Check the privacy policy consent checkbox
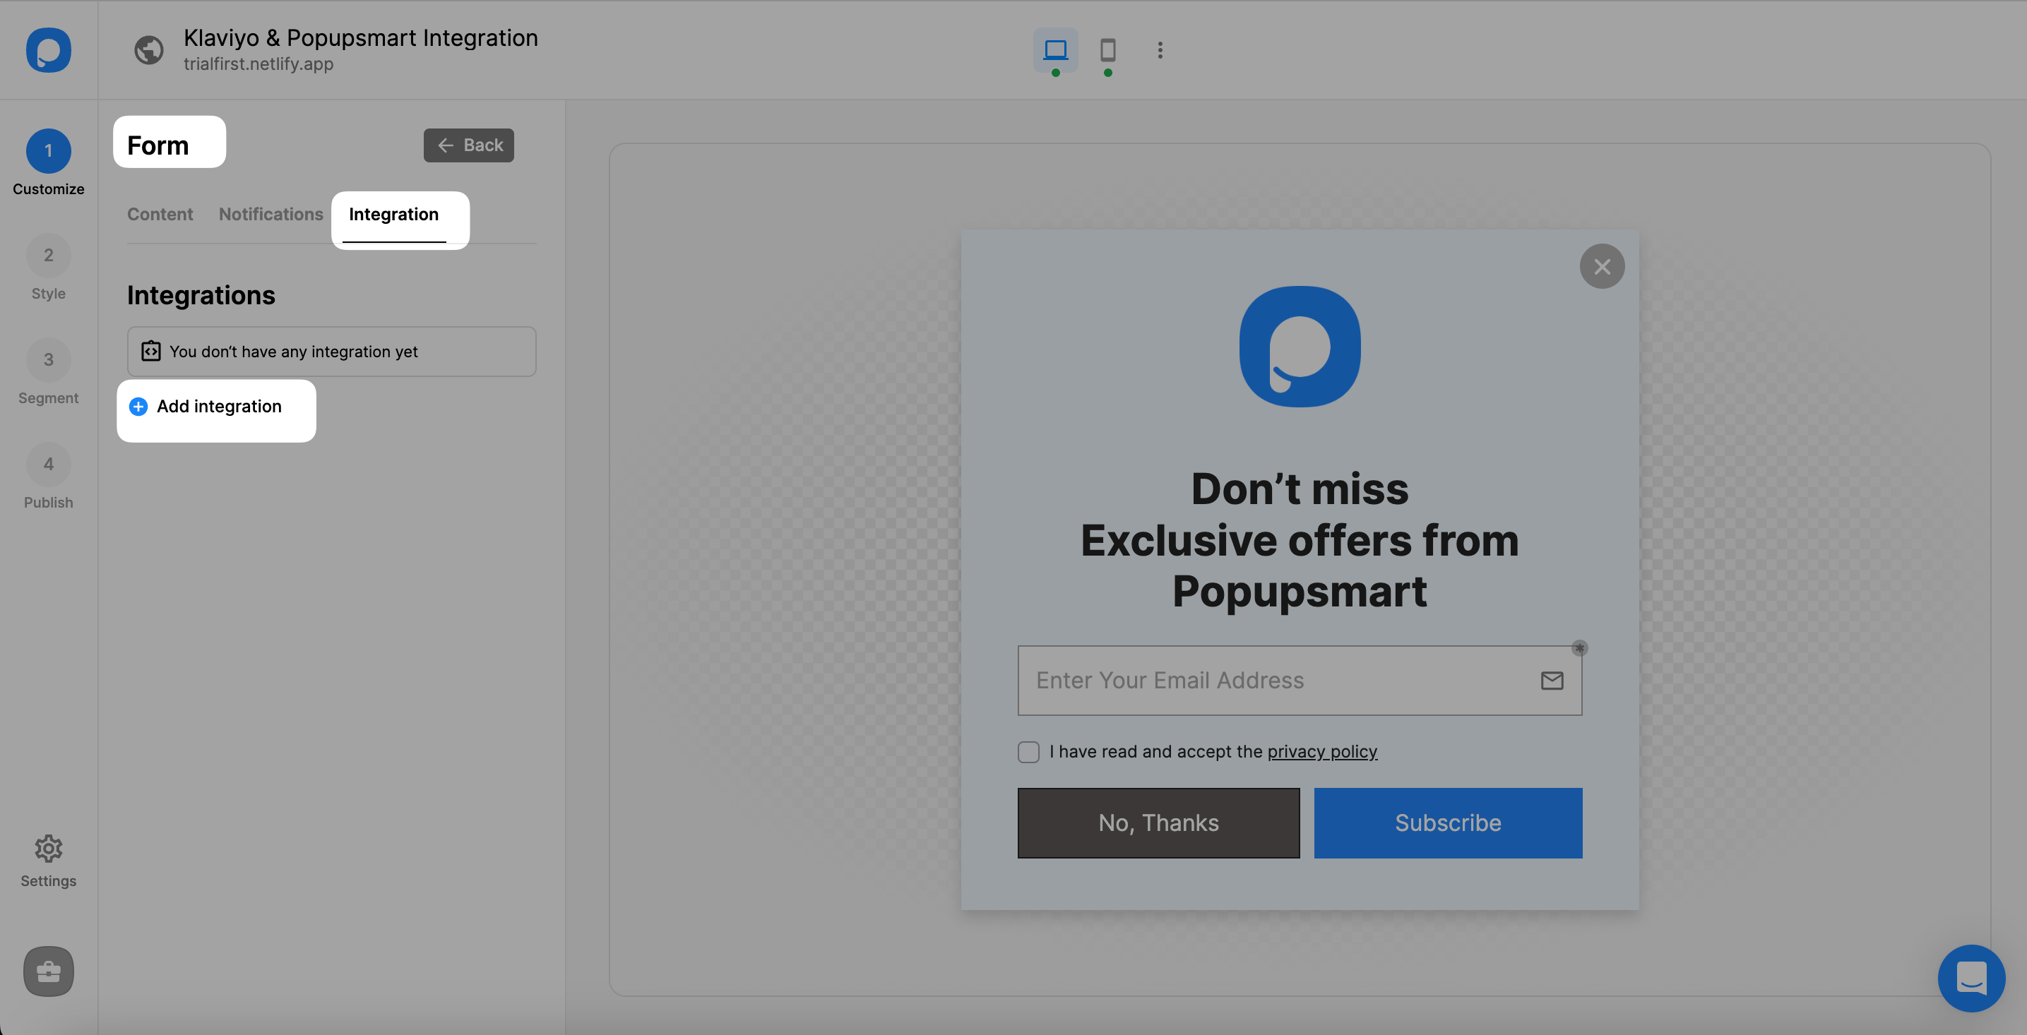The width and height of the screenshot is (2027, 1035). point(1028,752)
